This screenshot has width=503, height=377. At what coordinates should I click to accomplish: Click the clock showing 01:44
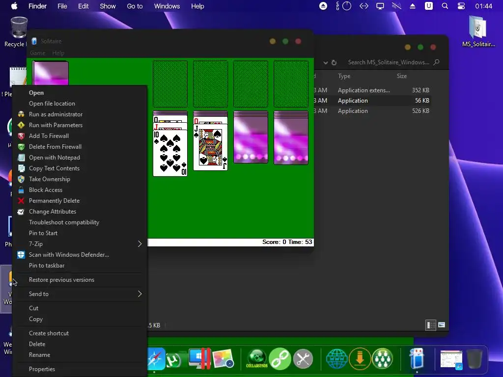tap(483, 6)
